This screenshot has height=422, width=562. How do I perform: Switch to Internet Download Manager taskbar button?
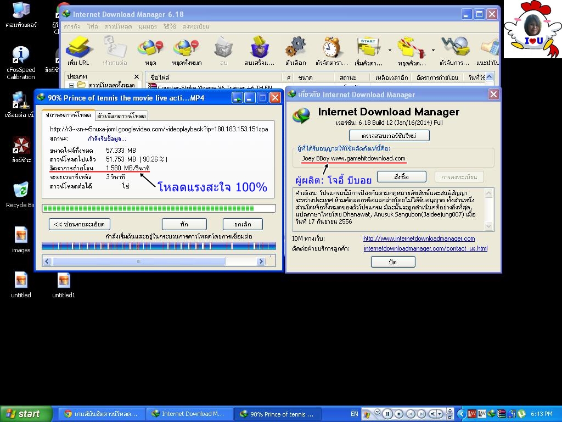188,414
